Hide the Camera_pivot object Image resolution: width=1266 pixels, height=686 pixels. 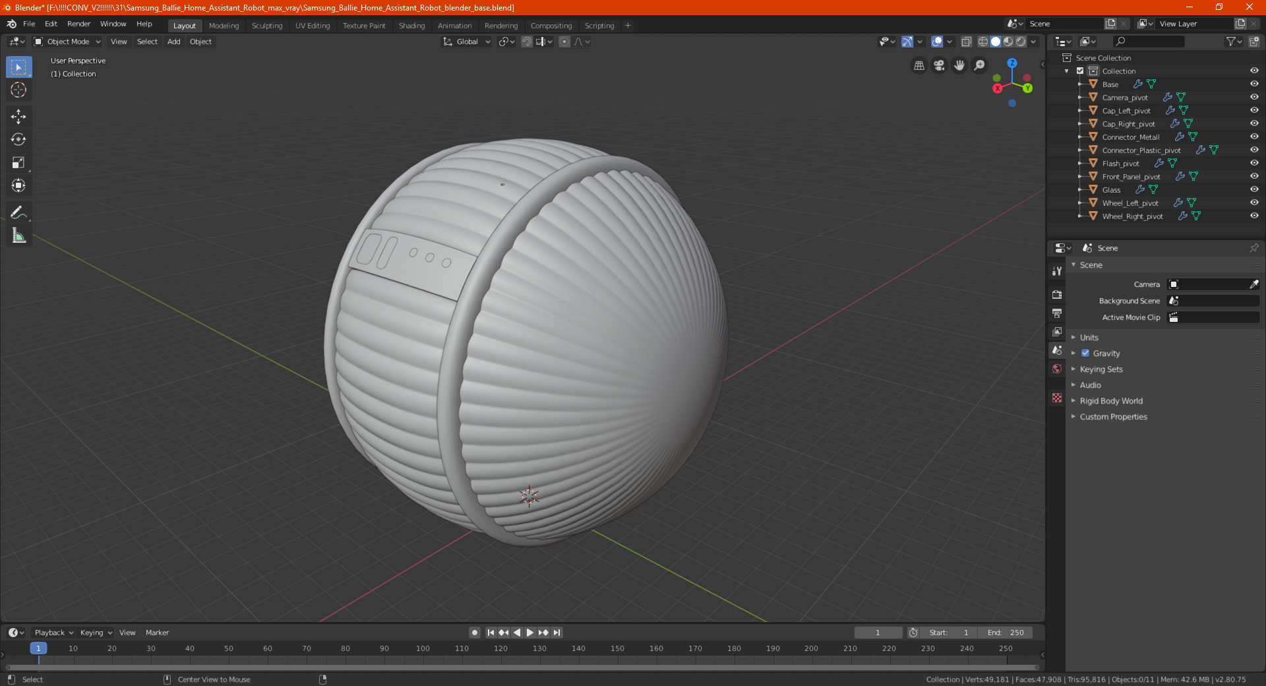pos(1254,97)
